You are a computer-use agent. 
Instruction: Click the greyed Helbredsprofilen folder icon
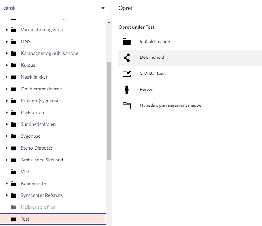[13, 207]
